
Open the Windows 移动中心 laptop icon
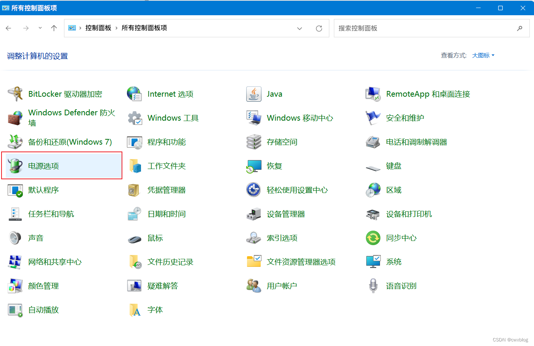coord(254,118)
